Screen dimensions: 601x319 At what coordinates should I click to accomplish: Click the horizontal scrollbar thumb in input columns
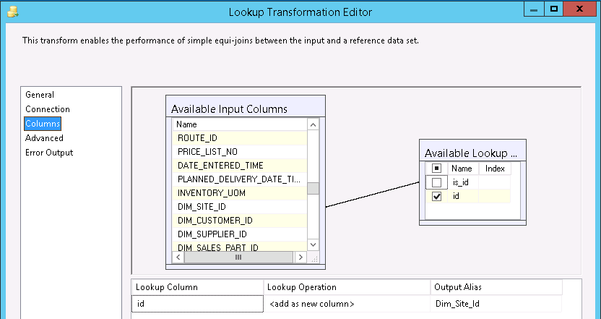coord(238,257)
